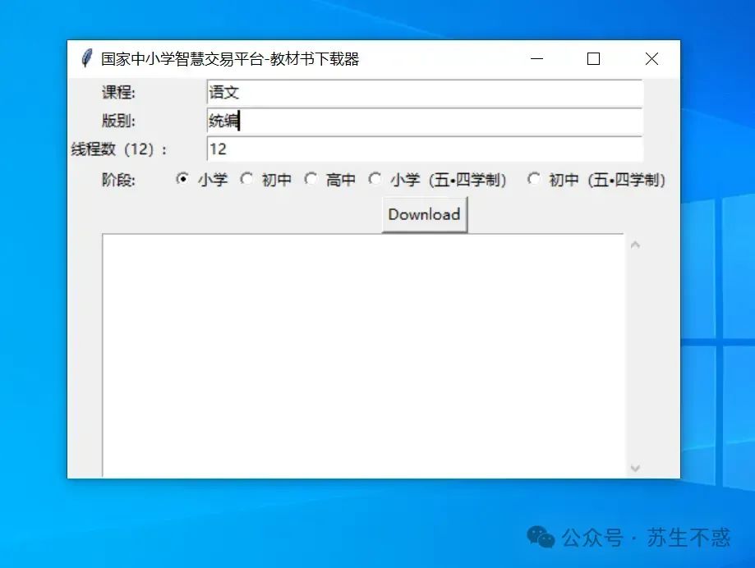
Task: Maximize the 教材书下载器 window
Action: point(593,58)
